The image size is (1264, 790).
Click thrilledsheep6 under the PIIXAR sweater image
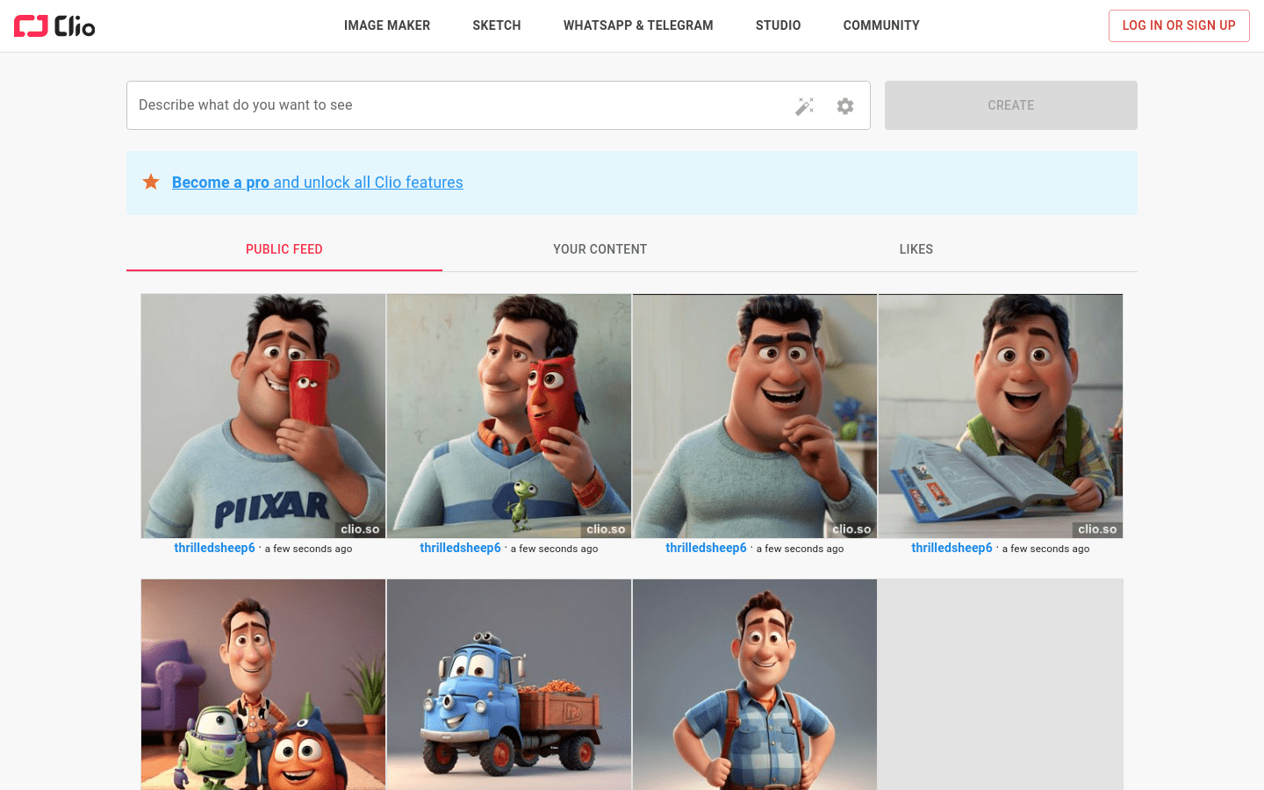coord(214,548)
